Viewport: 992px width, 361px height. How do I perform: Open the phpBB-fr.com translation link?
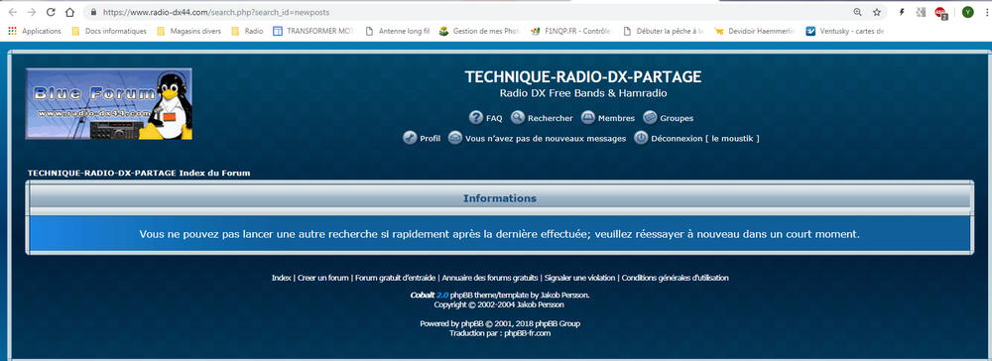[528, 333]
